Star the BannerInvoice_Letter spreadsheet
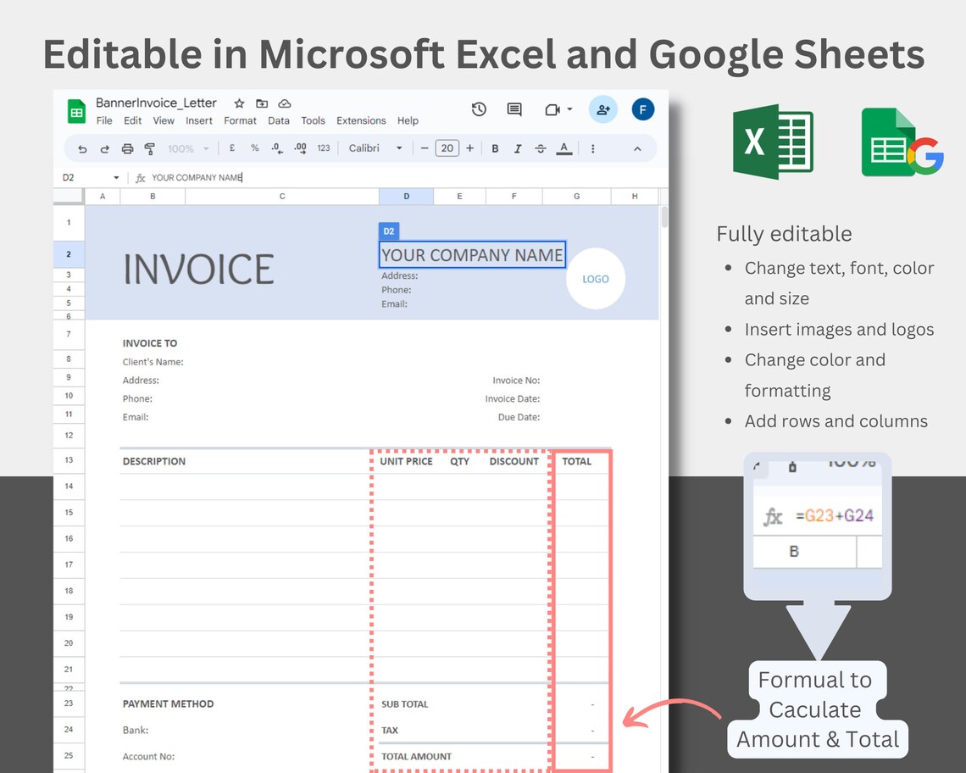966x773 pixels. 238,104
